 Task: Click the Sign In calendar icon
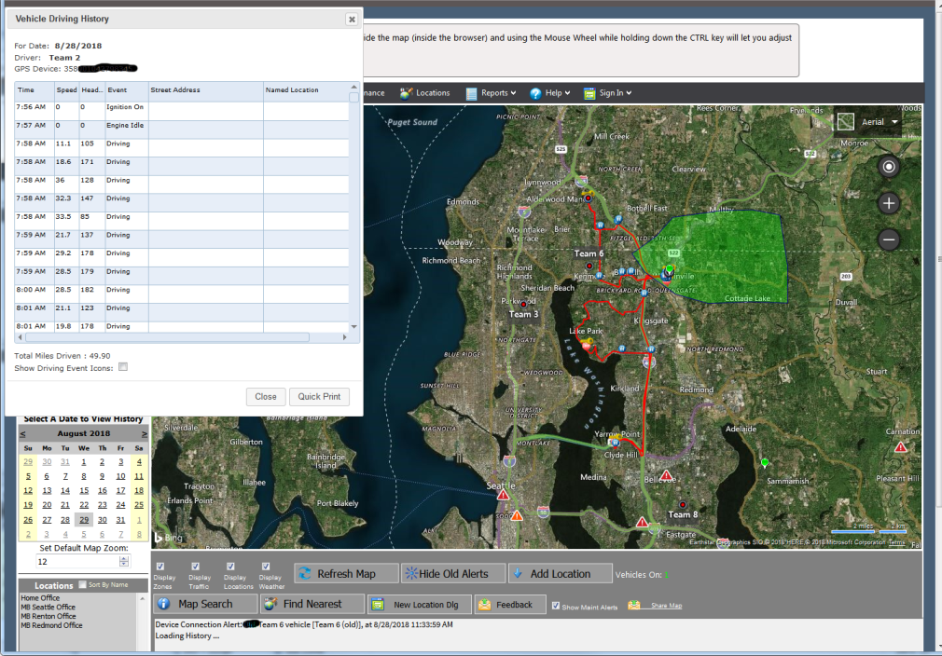click(x=589, y=93)
